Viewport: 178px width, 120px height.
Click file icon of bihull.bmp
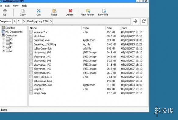[x=31, y=36]
